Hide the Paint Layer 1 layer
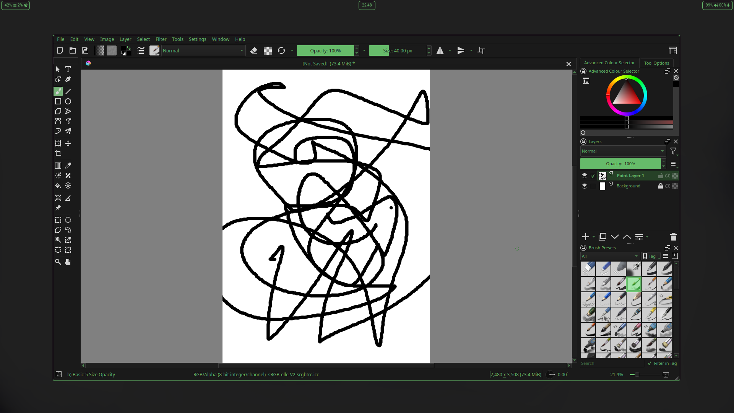Viewport: 734px width, 413px height. click(x=585, y=176)
